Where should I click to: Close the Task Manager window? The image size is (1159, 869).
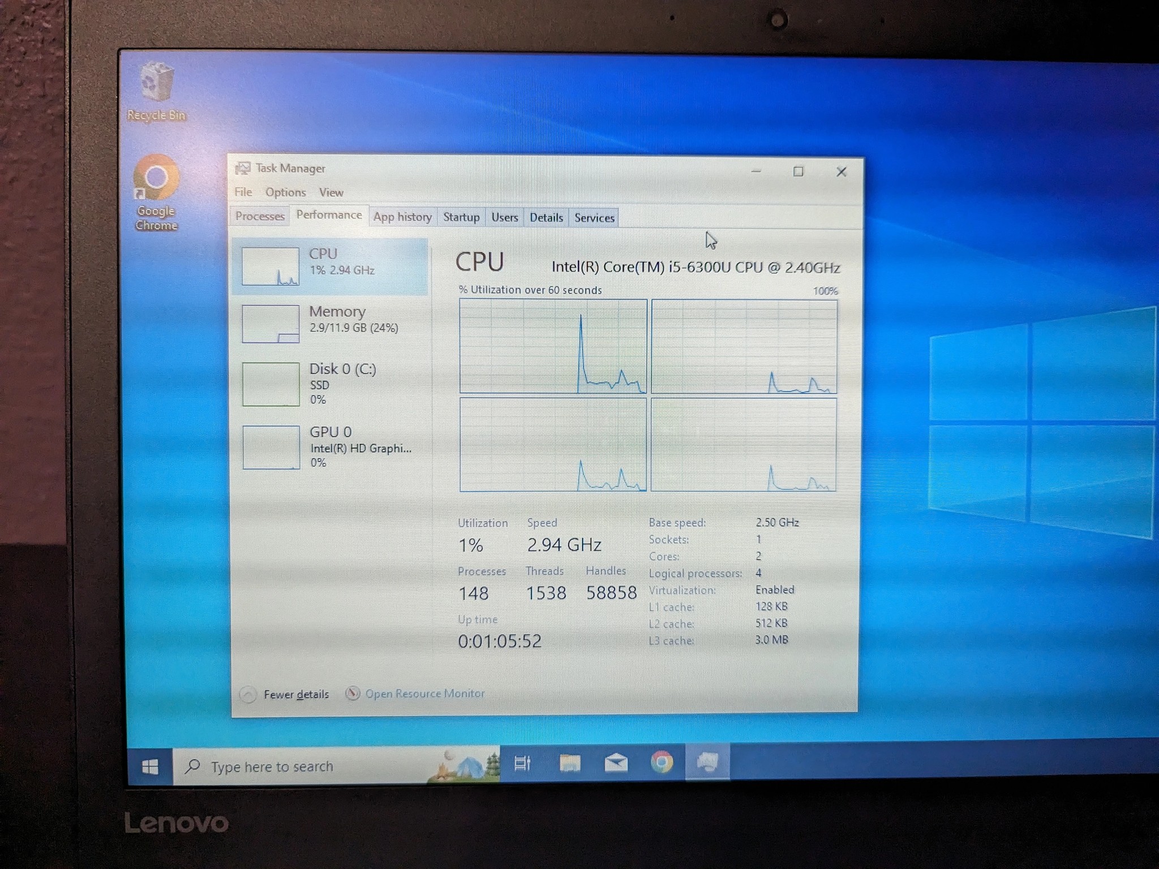842,171
